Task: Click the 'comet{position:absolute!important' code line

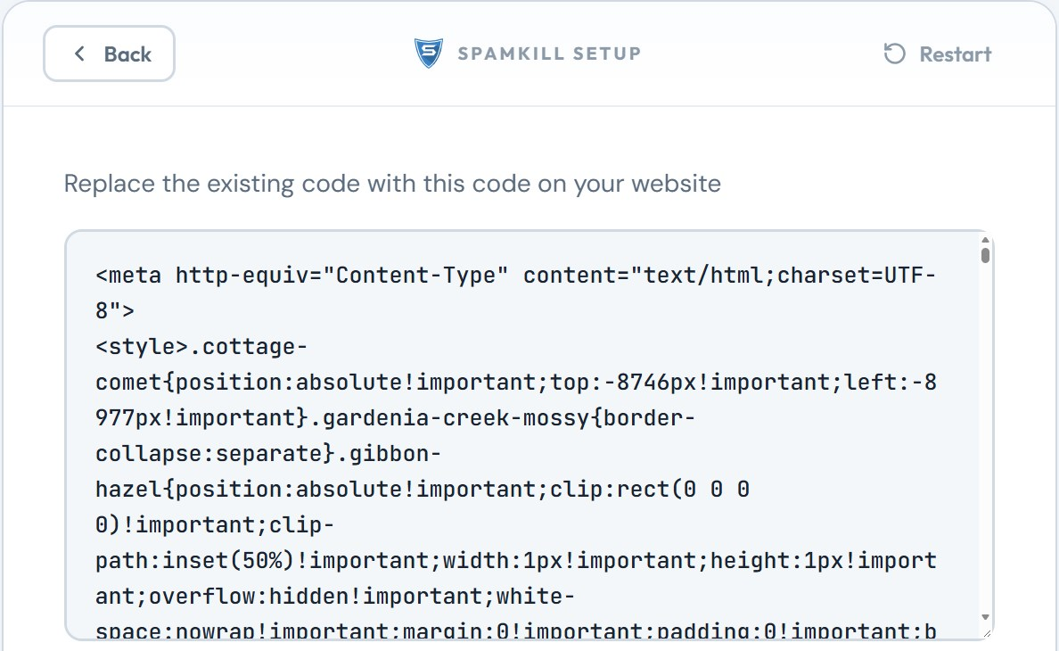Action: pos(515,383)
